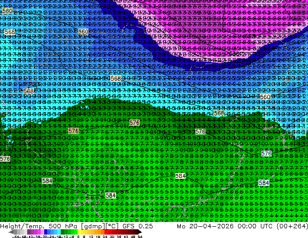This screenshot has height=238, width=308.
Task: Click the '30' value under the color scale
Action: 112,237
